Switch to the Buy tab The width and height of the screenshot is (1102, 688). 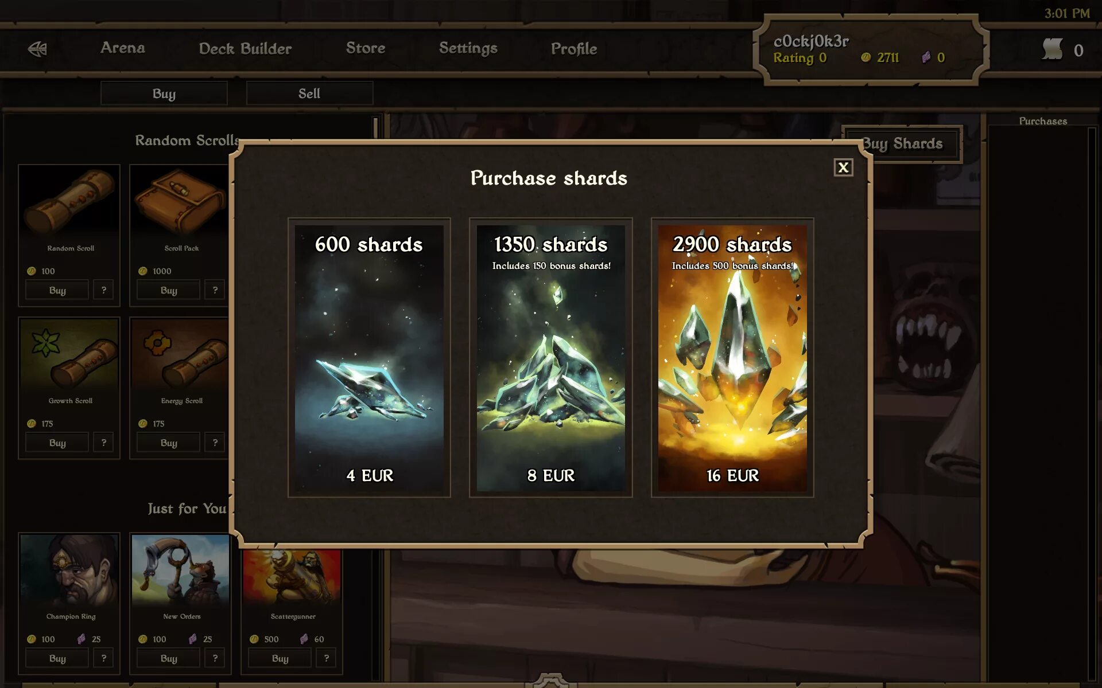(x=164, y=93)
